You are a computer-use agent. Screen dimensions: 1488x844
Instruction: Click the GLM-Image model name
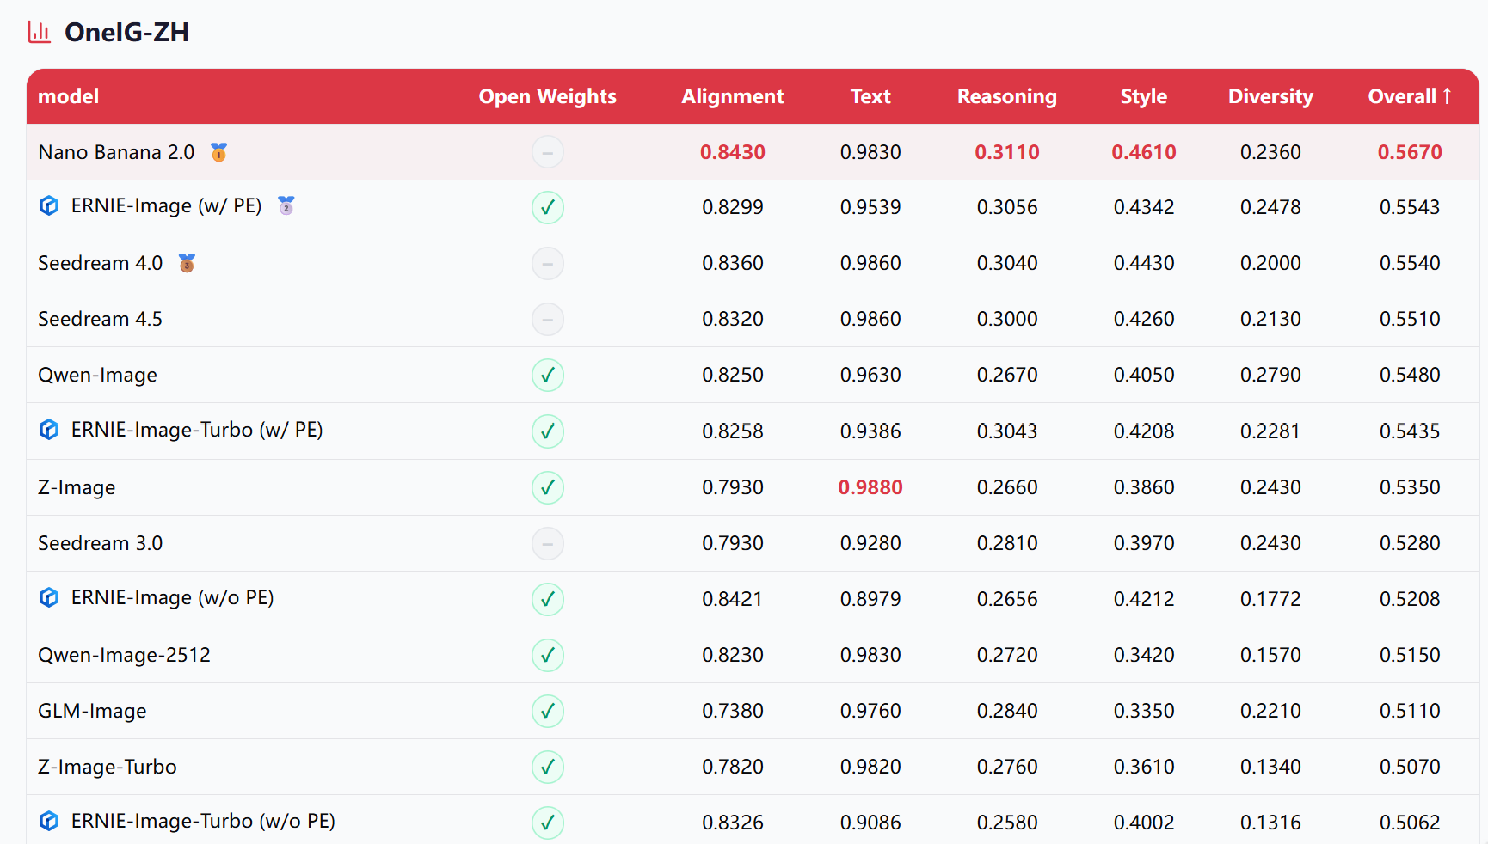click(x=92, y=711)
